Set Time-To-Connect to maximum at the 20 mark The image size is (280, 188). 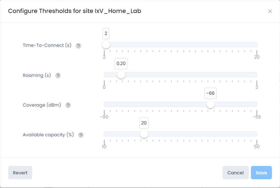257,45
